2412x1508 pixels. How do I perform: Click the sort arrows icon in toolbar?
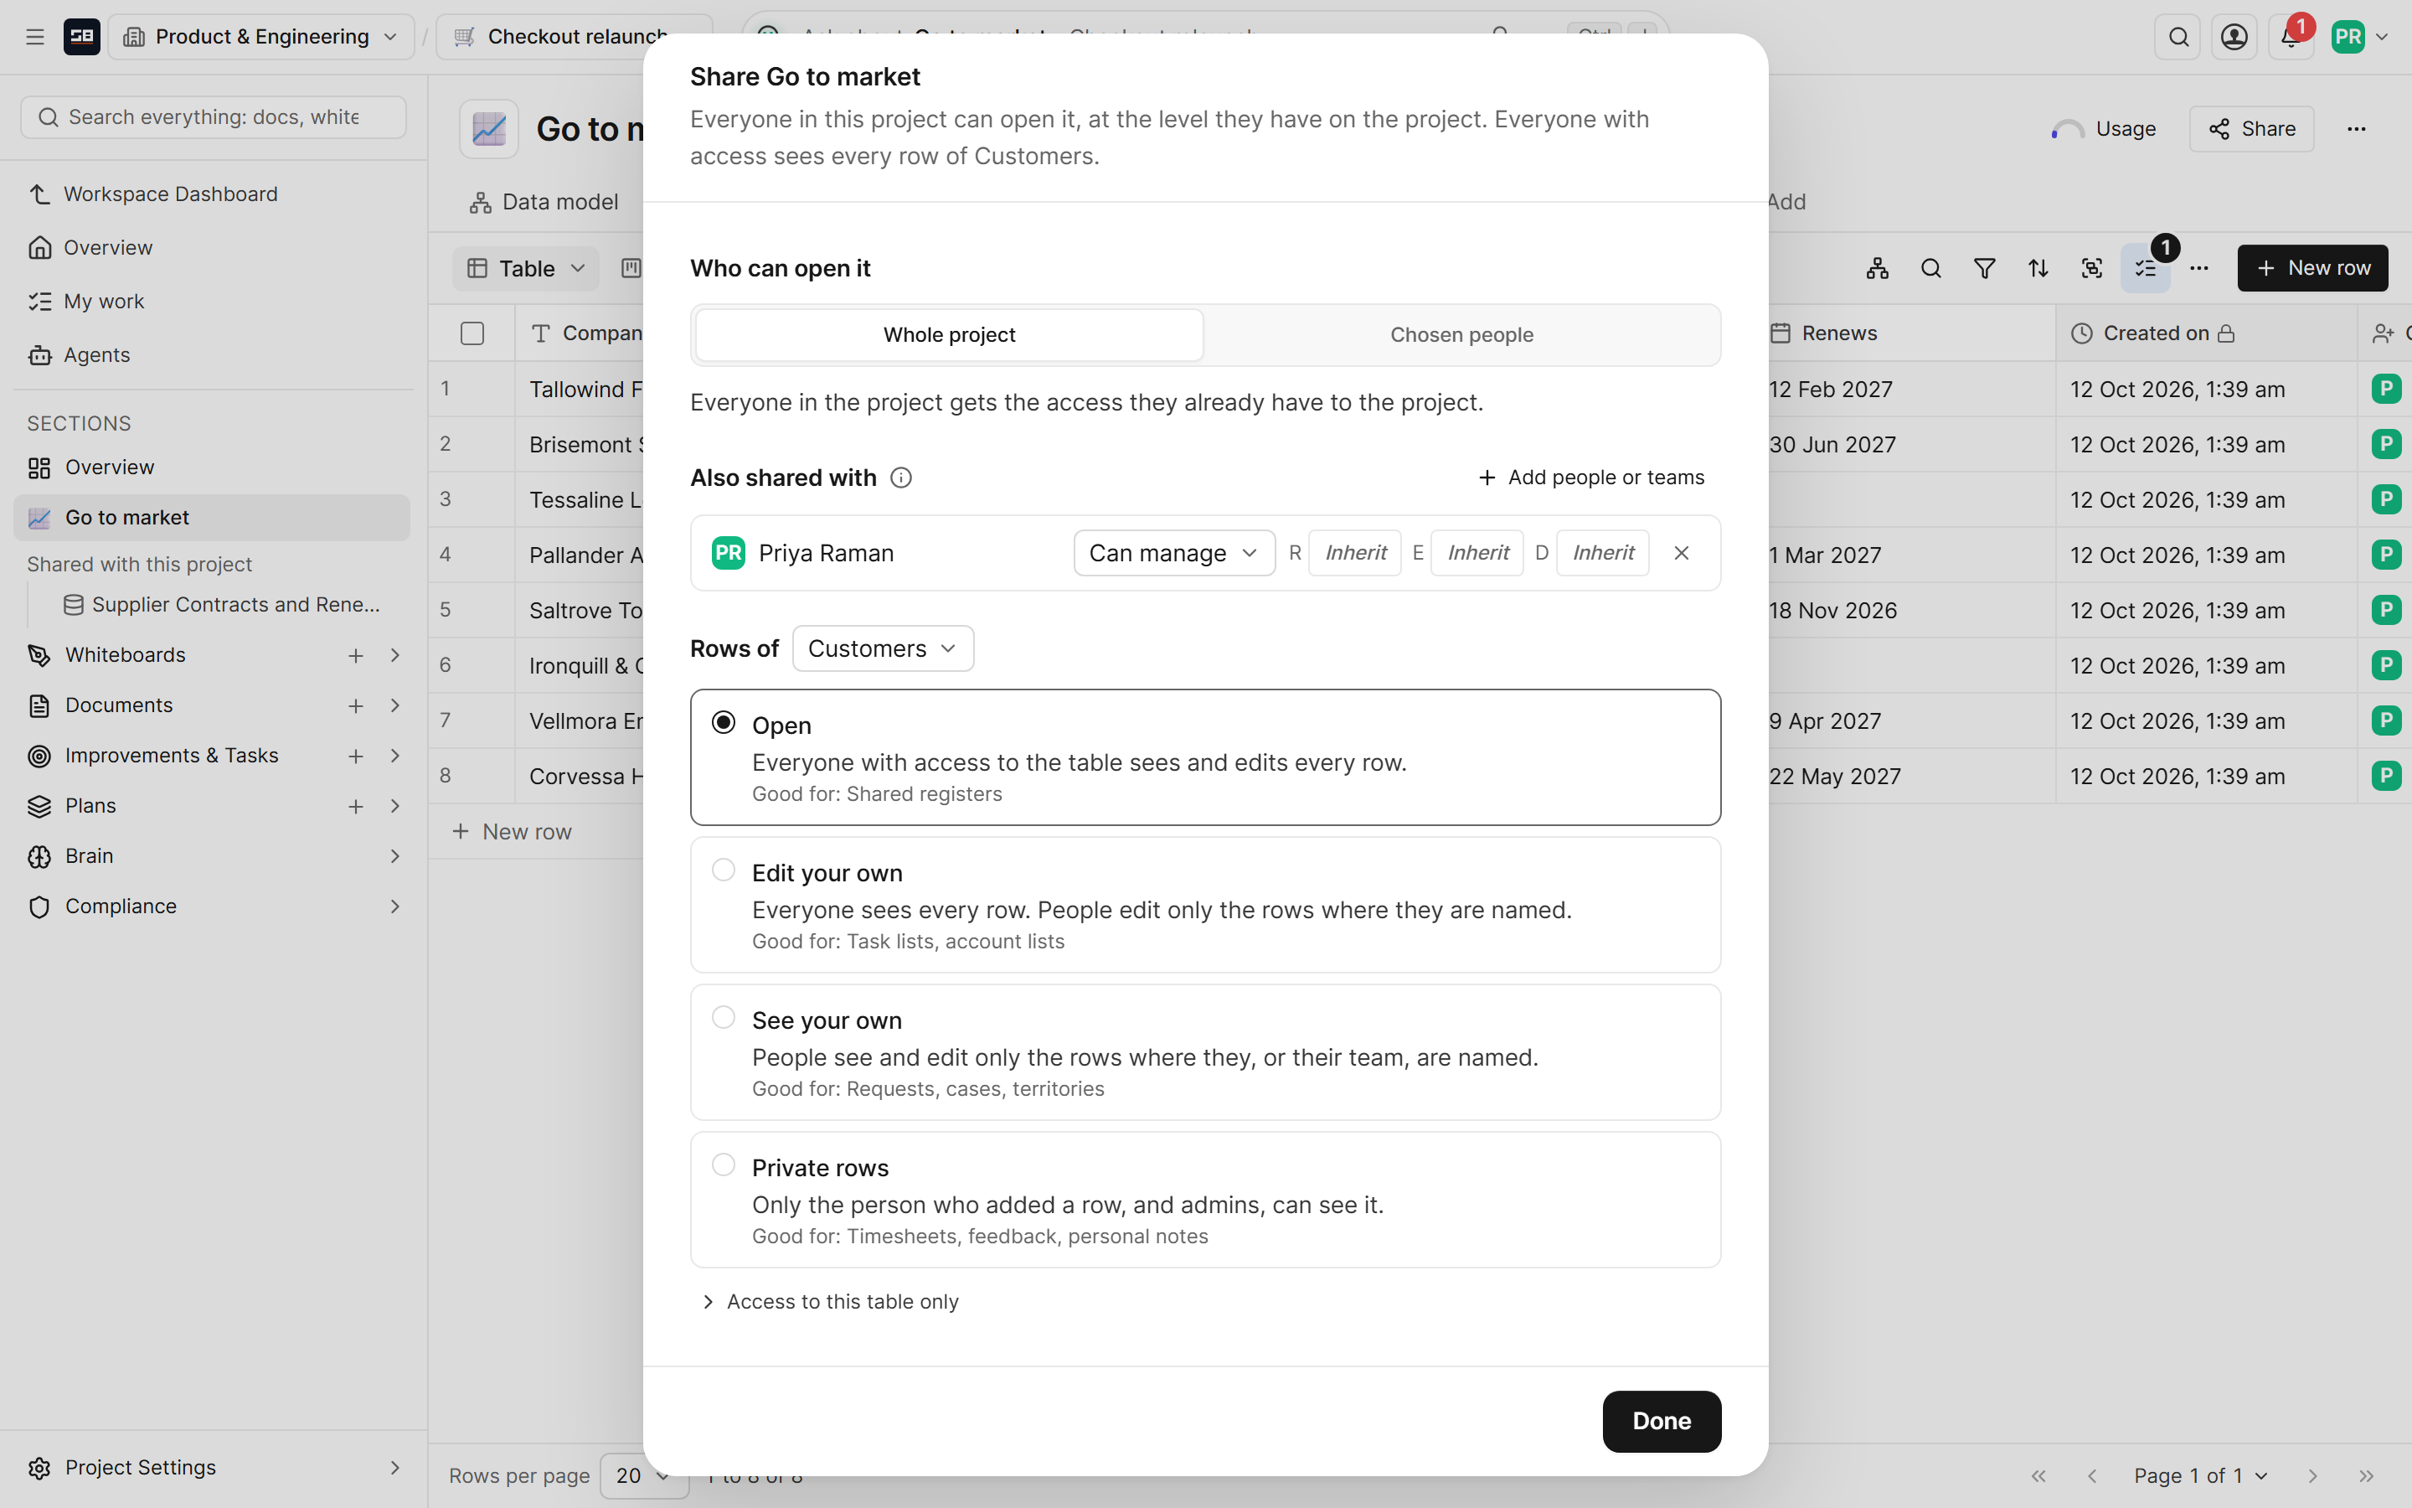click(x=2038, y=268)
